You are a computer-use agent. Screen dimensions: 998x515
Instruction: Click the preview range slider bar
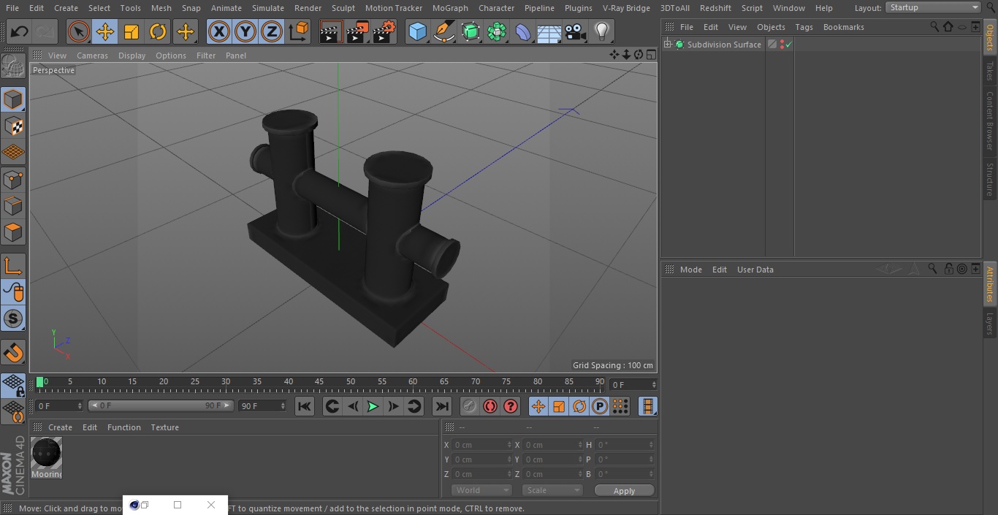(161, 405)
